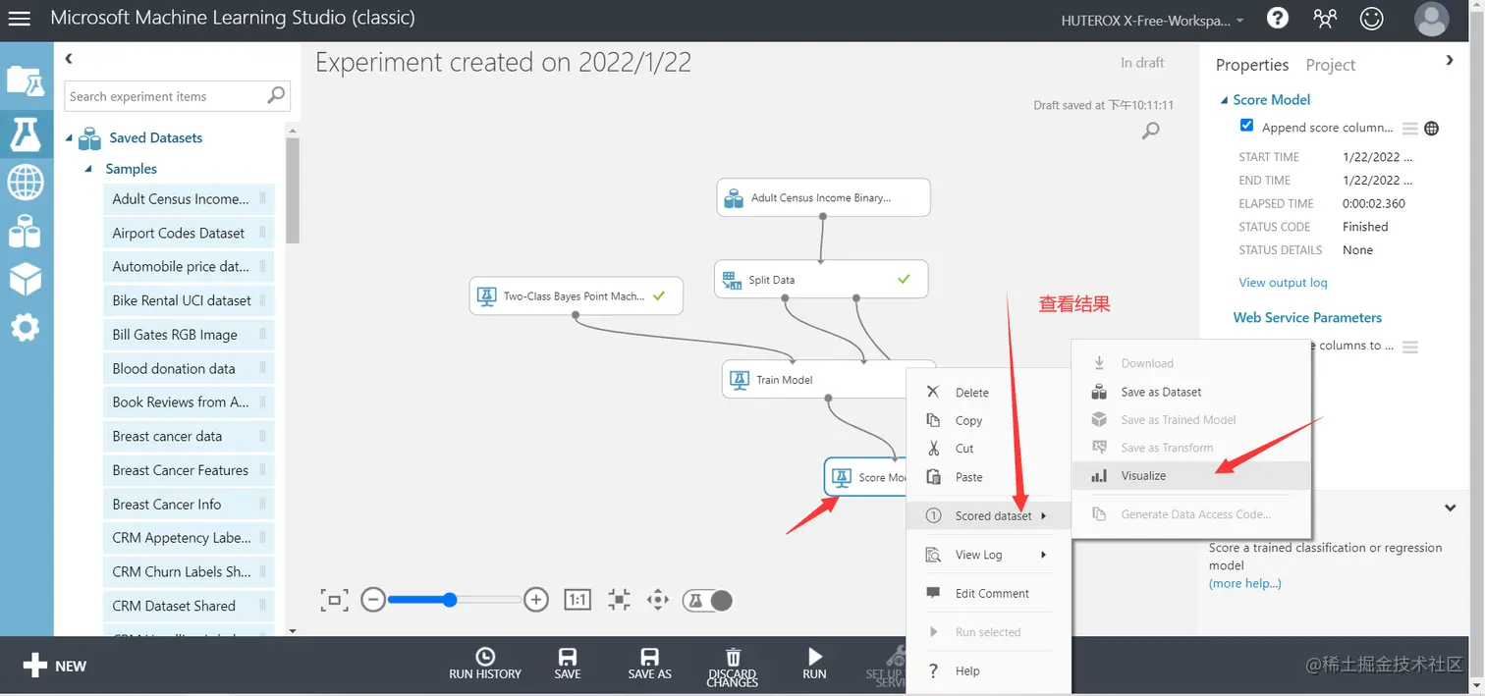Image resolution: width=1485 pixels, height=696 pixels.
Task: Switch to the Project tab
Action: (x=1330, y=65)
